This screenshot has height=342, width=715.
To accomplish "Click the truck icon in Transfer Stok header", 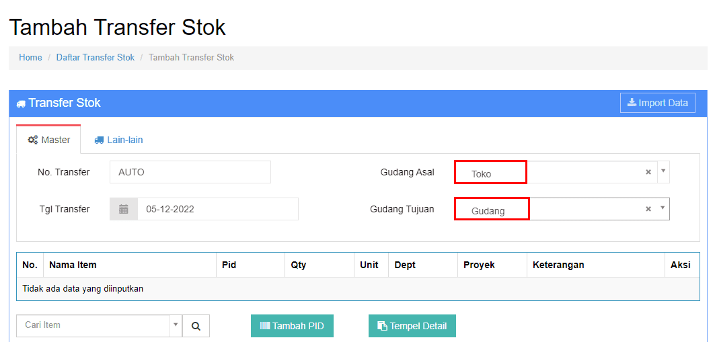I will 21,103.
